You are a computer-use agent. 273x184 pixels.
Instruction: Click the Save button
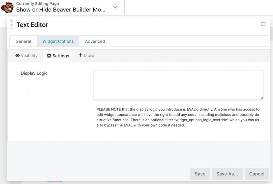(x=200, y=174)
